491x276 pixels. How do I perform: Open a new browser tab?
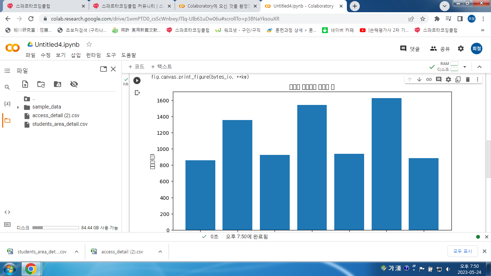355,6
